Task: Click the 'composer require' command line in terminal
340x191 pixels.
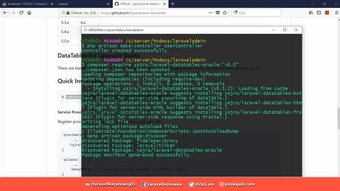Action: (x=160, y=65)
